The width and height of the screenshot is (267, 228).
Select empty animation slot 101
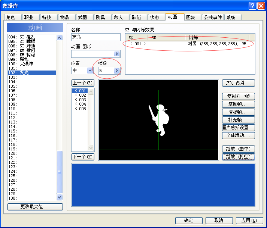tap(32, 68)
